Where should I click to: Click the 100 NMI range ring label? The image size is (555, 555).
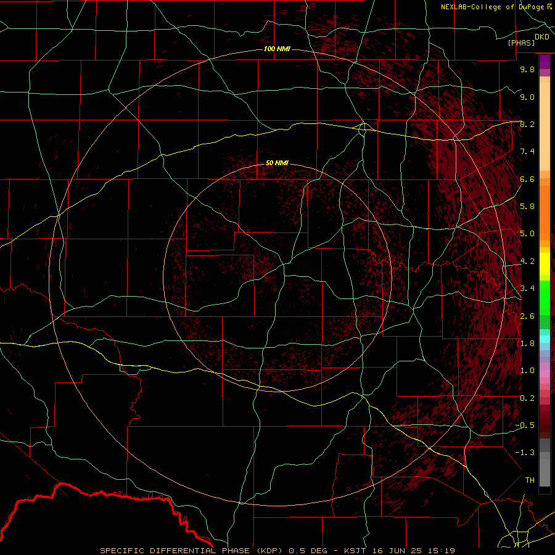[x=277, y=49]
